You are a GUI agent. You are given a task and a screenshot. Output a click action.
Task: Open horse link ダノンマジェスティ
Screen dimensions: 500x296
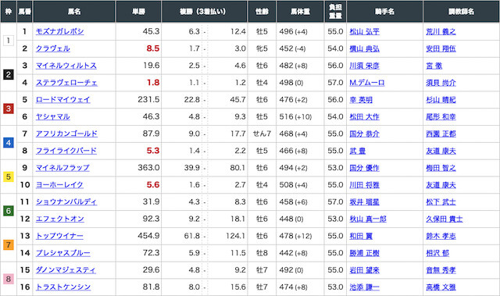point(66,270)
